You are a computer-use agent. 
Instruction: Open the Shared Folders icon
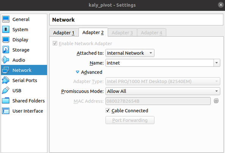(x=6, y=101)
